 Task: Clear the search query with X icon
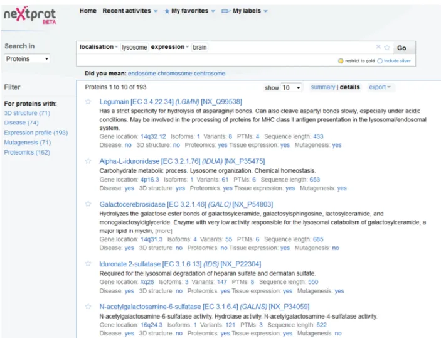click(x=378, y=47)
